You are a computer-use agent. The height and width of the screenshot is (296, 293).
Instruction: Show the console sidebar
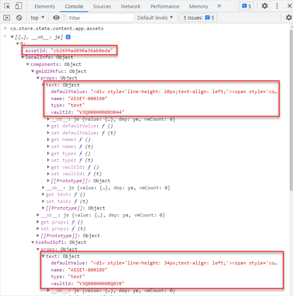[7, 18]
